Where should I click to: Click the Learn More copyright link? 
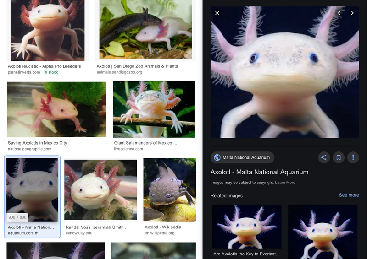pos(285,183)
